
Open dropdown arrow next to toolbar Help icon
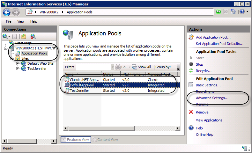(x=248, y=11)
